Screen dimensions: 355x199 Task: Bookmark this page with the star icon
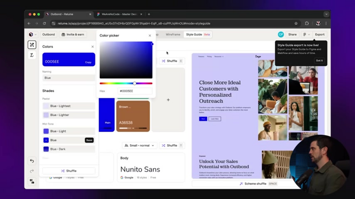point(296,23)
